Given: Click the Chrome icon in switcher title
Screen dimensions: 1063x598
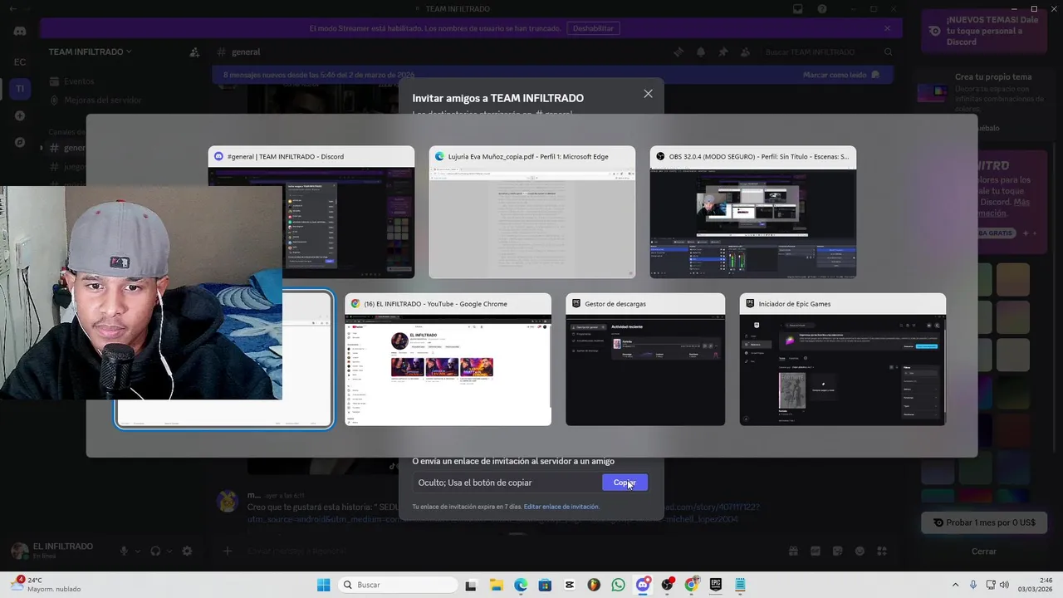Looking at the screenshot, I should coord(356,304).
